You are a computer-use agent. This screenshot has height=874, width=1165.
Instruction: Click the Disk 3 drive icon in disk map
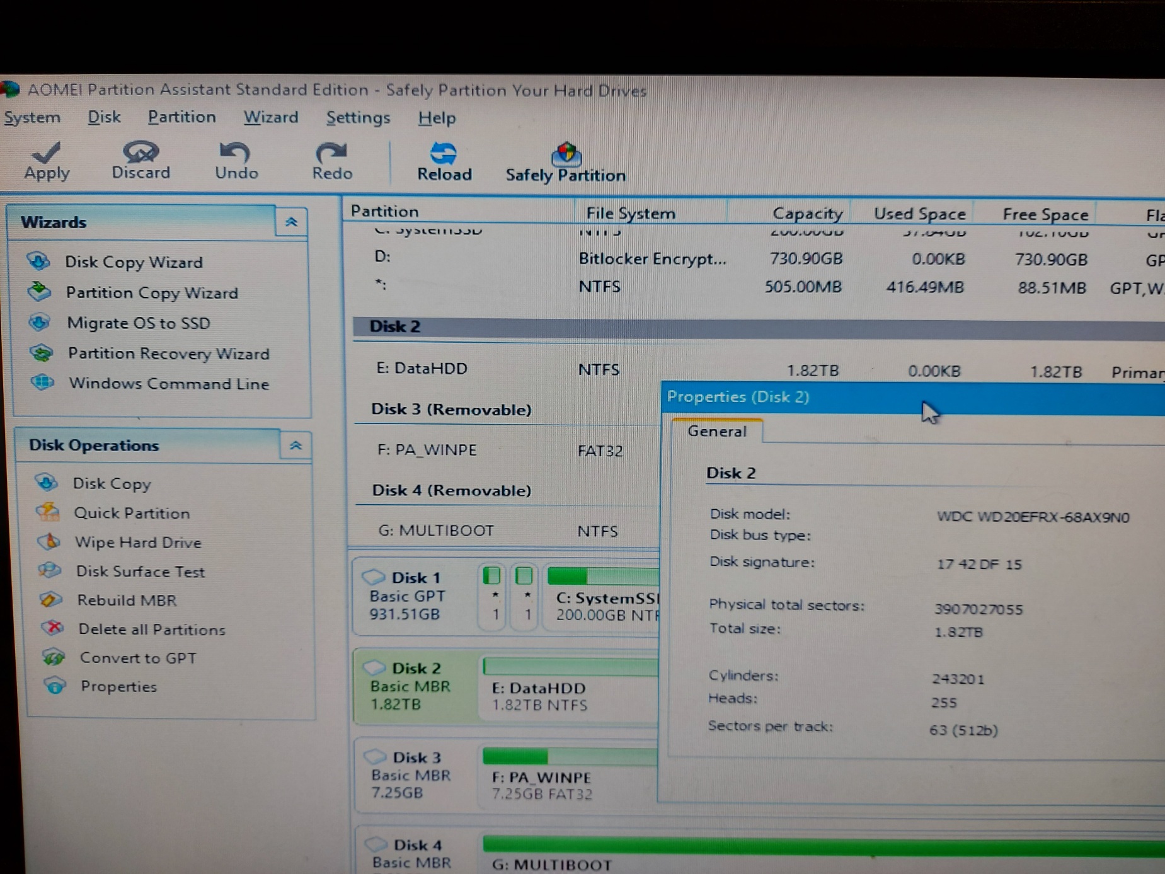click(x=375, y=756)
